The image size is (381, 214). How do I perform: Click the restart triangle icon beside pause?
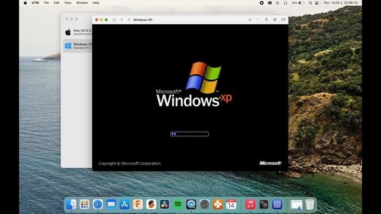pos(129,20)
